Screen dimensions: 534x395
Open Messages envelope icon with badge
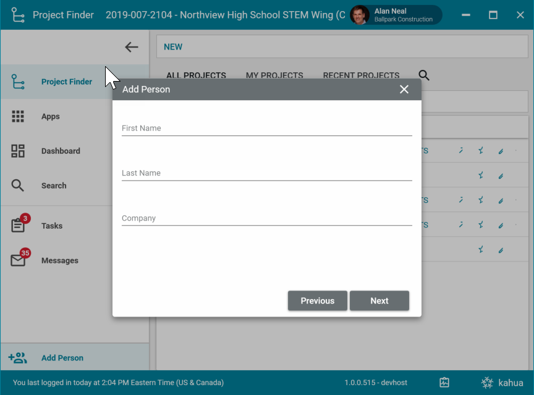click(x=19, y=260)
